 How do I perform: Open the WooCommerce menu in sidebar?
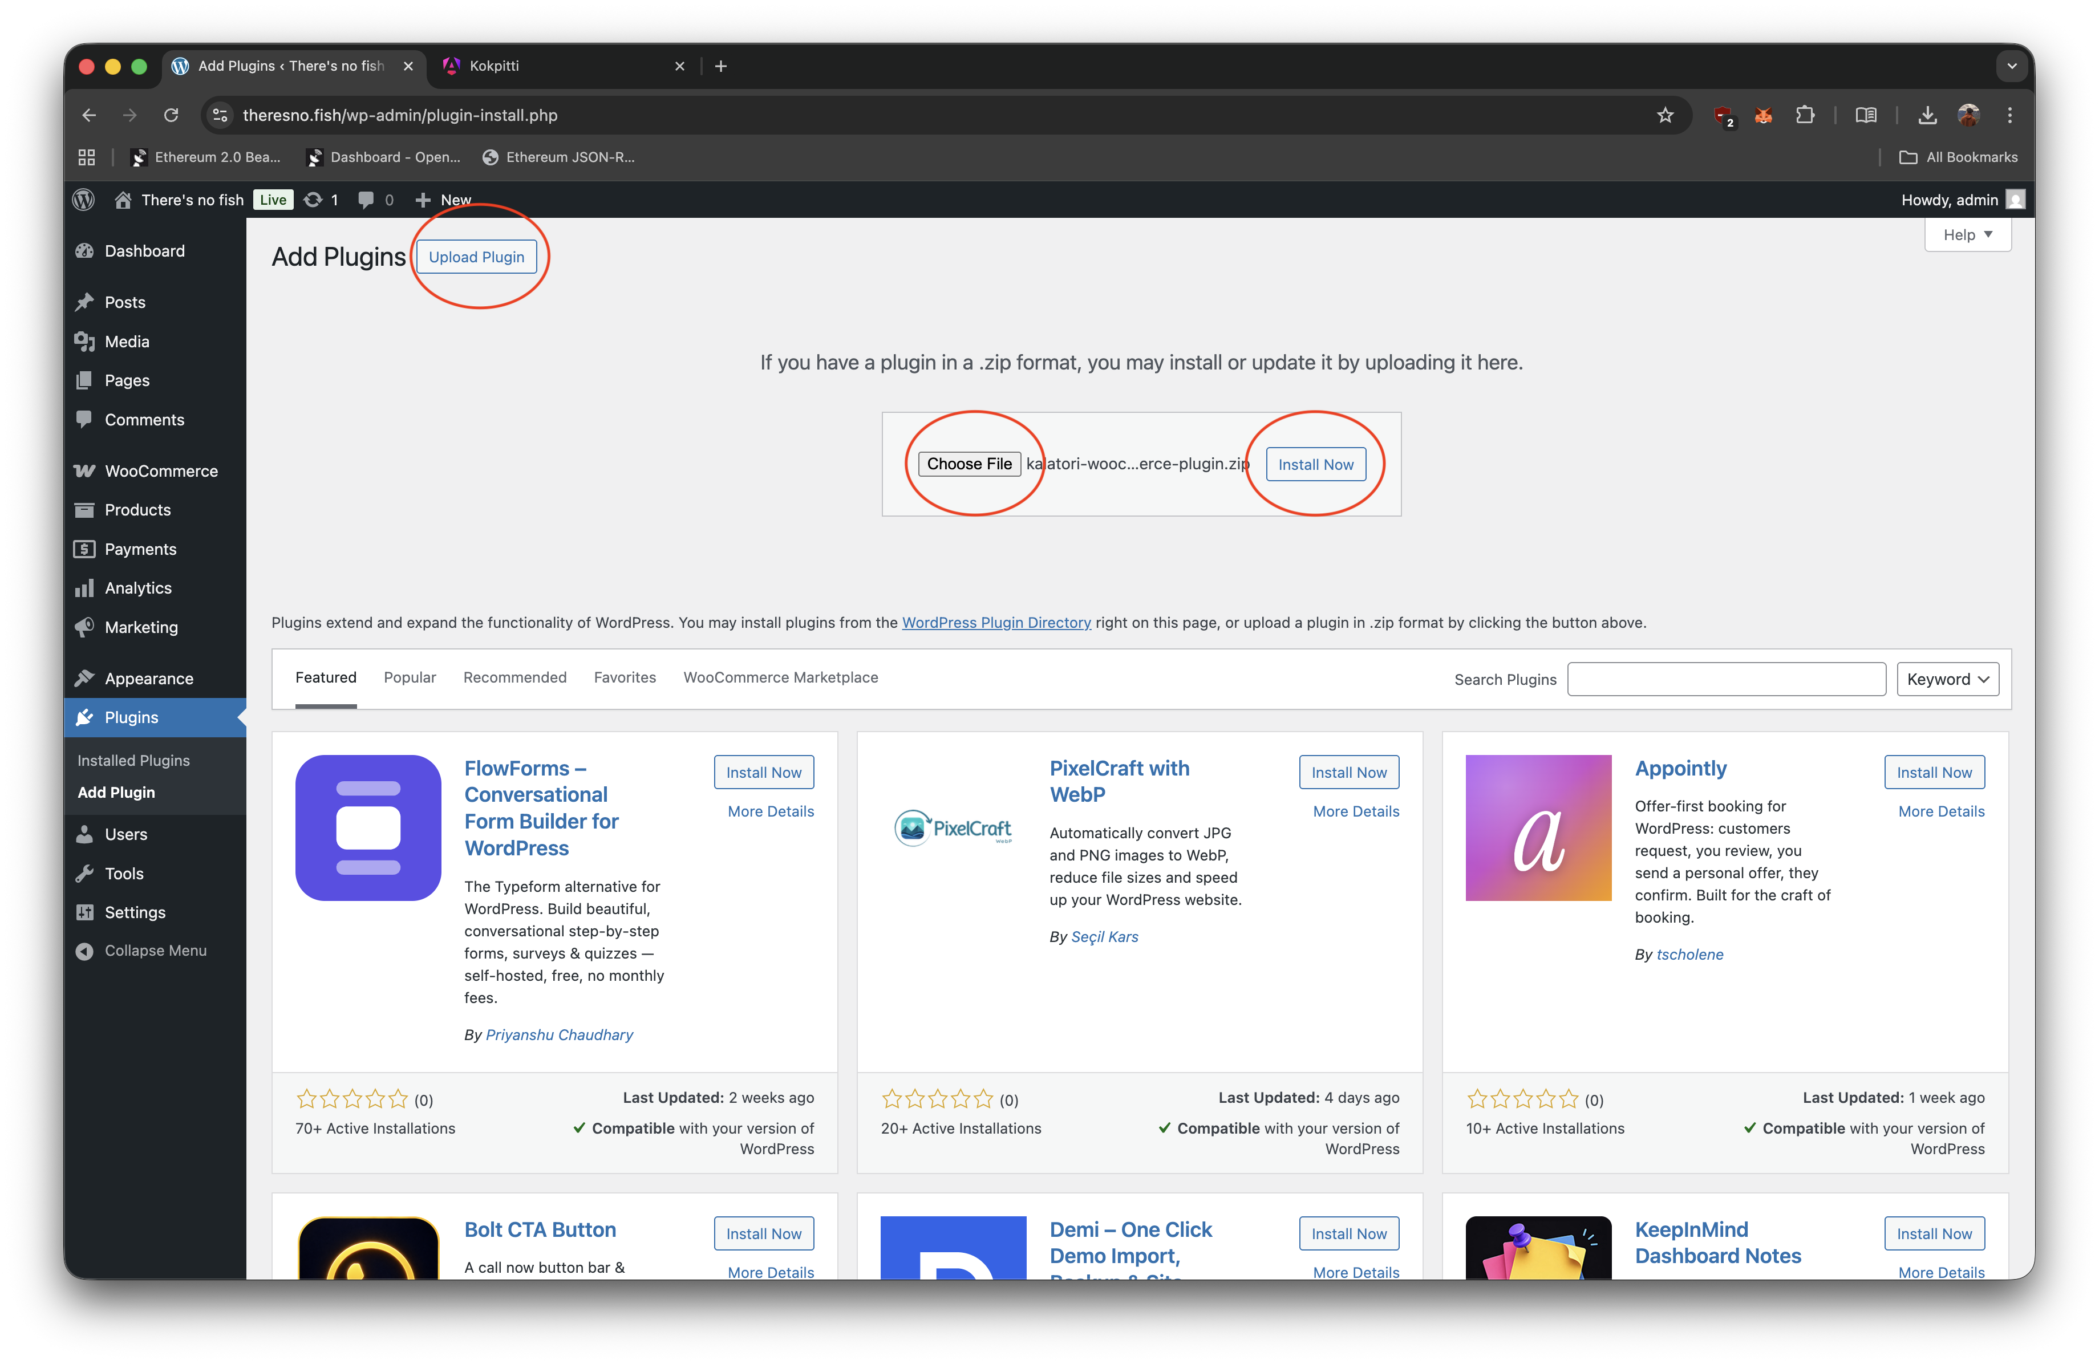[x=160, y=471]
